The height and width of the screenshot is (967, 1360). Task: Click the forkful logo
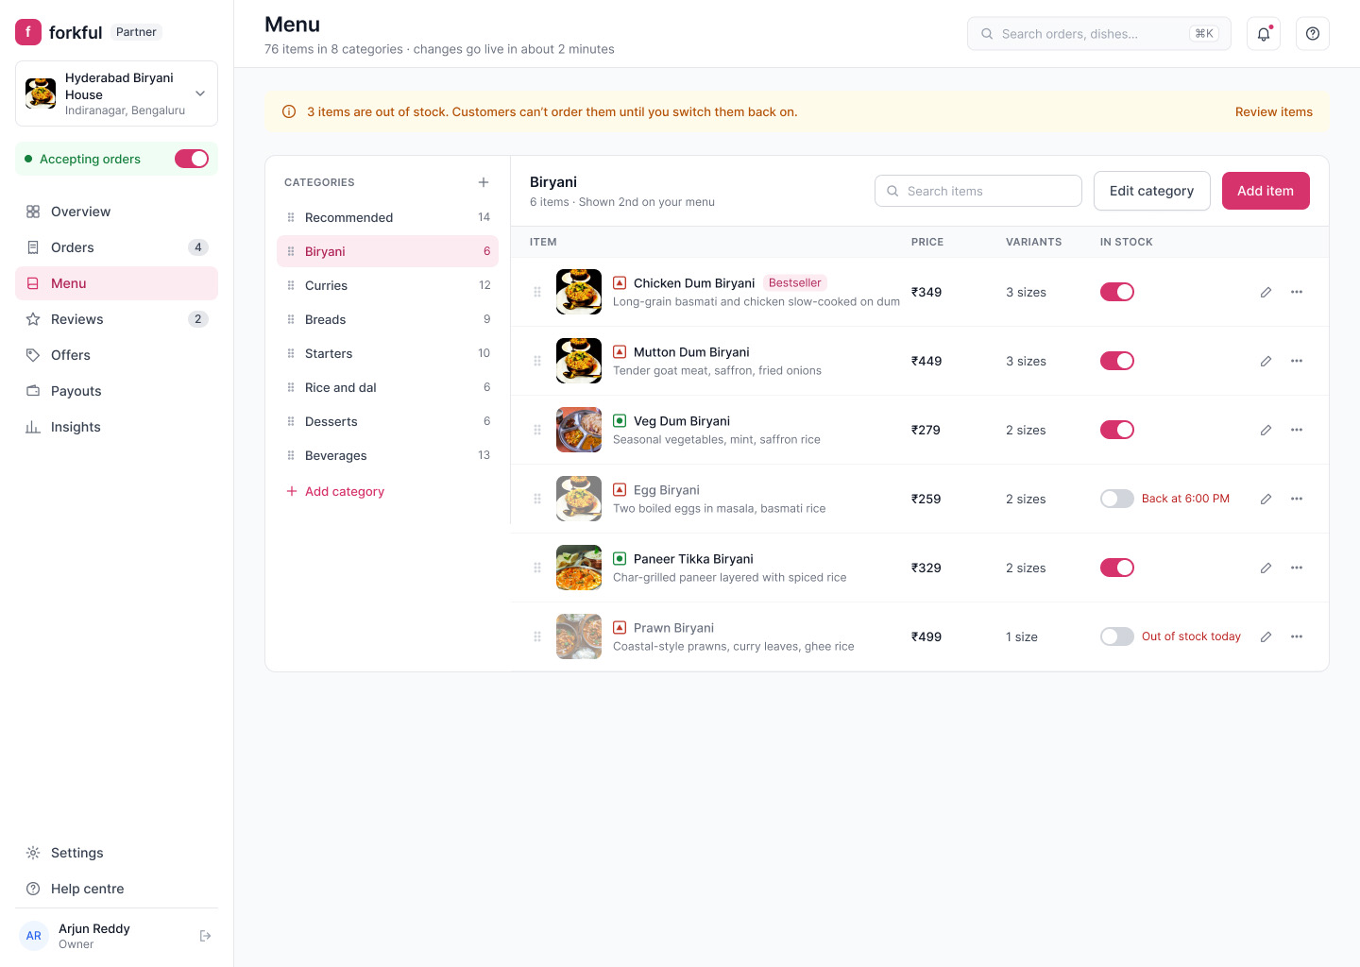(x=28, y=32)
